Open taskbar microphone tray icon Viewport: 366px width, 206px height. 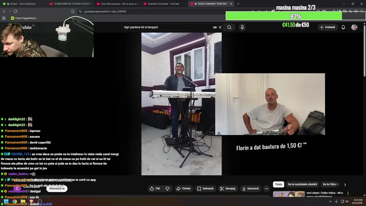click(336, 201)
